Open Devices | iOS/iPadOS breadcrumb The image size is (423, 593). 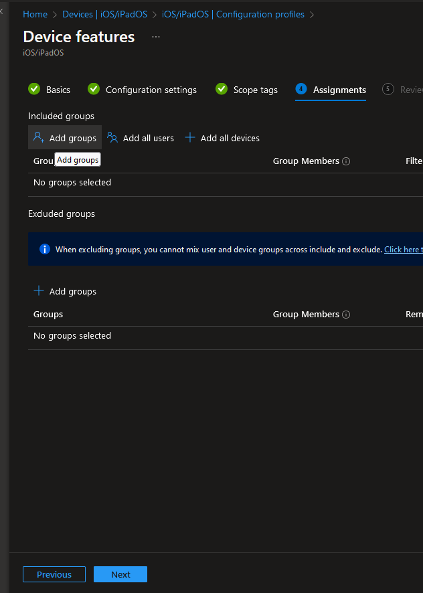105,14
